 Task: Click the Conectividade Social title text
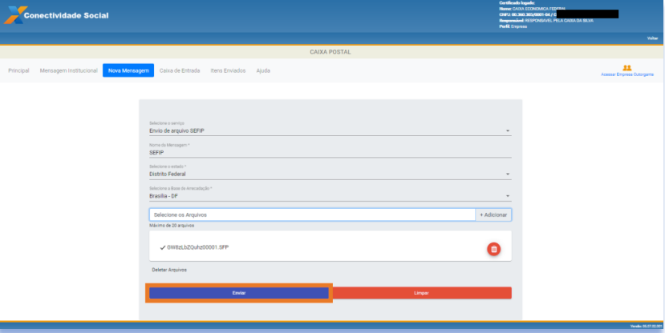pyautogui.click(x=66, y=16)
